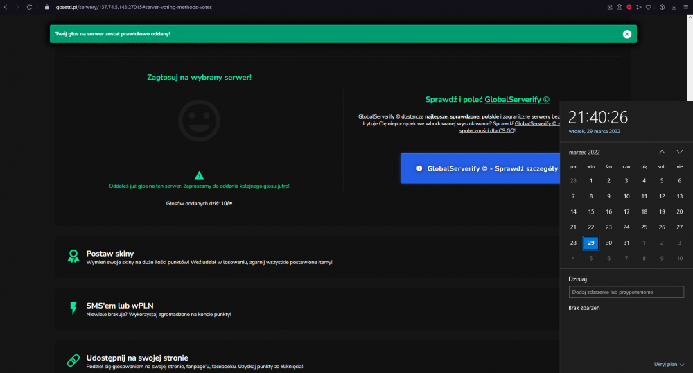Screen dimensions: 693x373
Task: Click the 'Zagłosuj na wybrany serwer!' heading
Action: pos(199,78)
